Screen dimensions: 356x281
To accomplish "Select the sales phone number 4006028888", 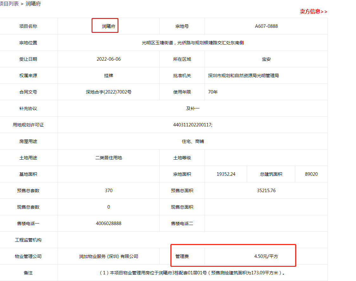I will coord(108,223).
